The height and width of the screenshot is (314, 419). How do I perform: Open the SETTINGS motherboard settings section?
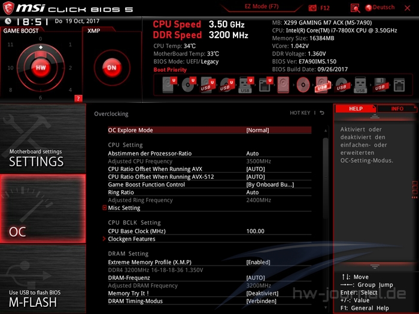pyautogui.click(x=43, y=139)
